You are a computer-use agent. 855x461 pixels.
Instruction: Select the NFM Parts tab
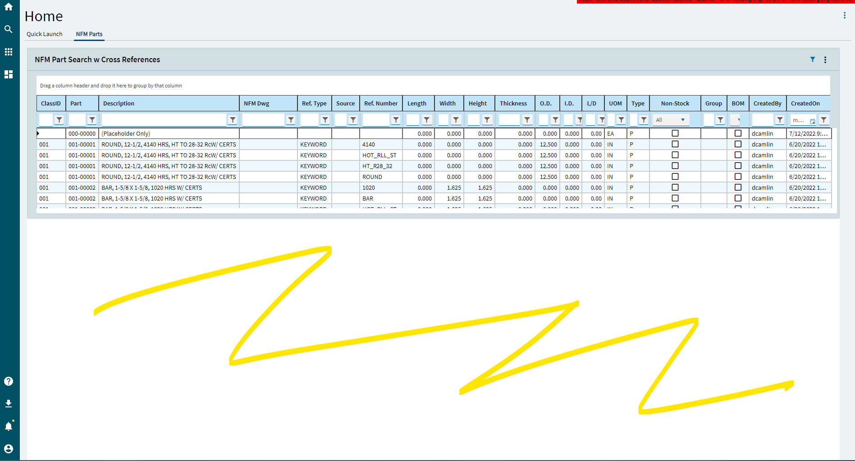tap(89, 34)
